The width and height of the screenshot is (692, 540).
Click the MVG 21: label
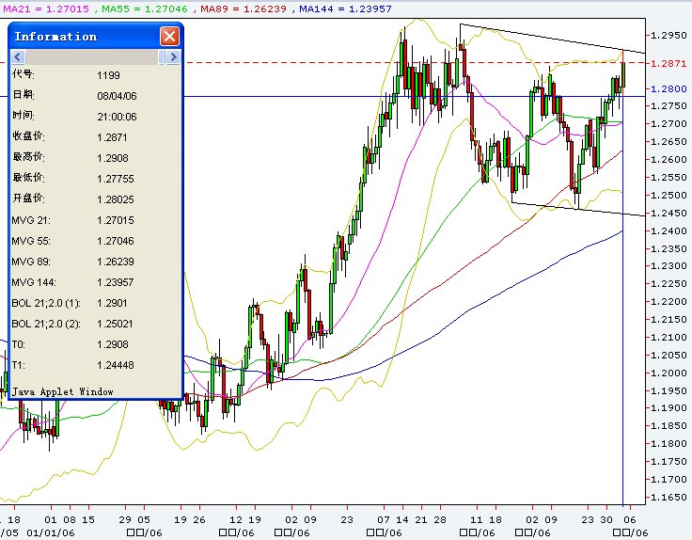(31, 220)
